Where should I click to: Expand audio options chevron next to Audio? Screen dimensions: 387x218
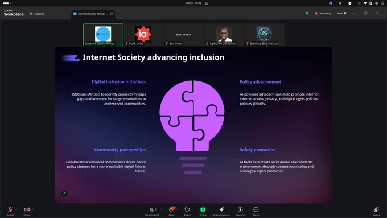click(16, 209)
